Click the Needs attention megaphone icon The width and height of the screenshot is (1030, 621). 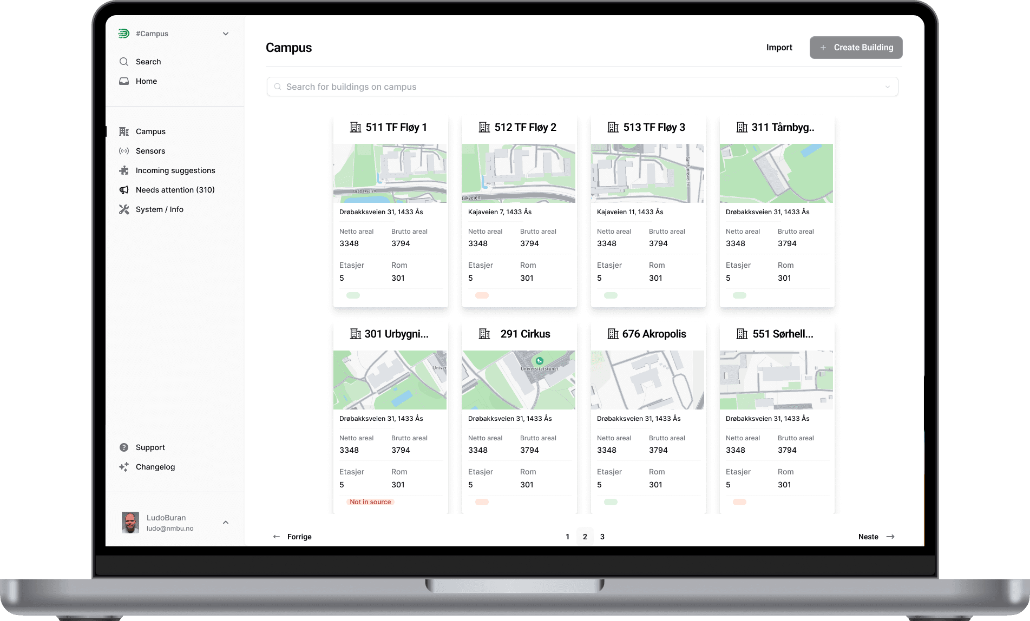(124, 190)
